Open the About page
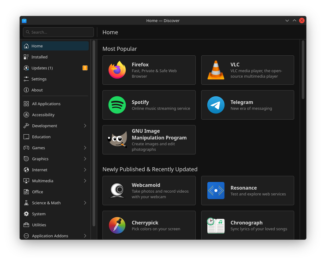This screenshot has width=326, height=263. (x=55, y=90)
